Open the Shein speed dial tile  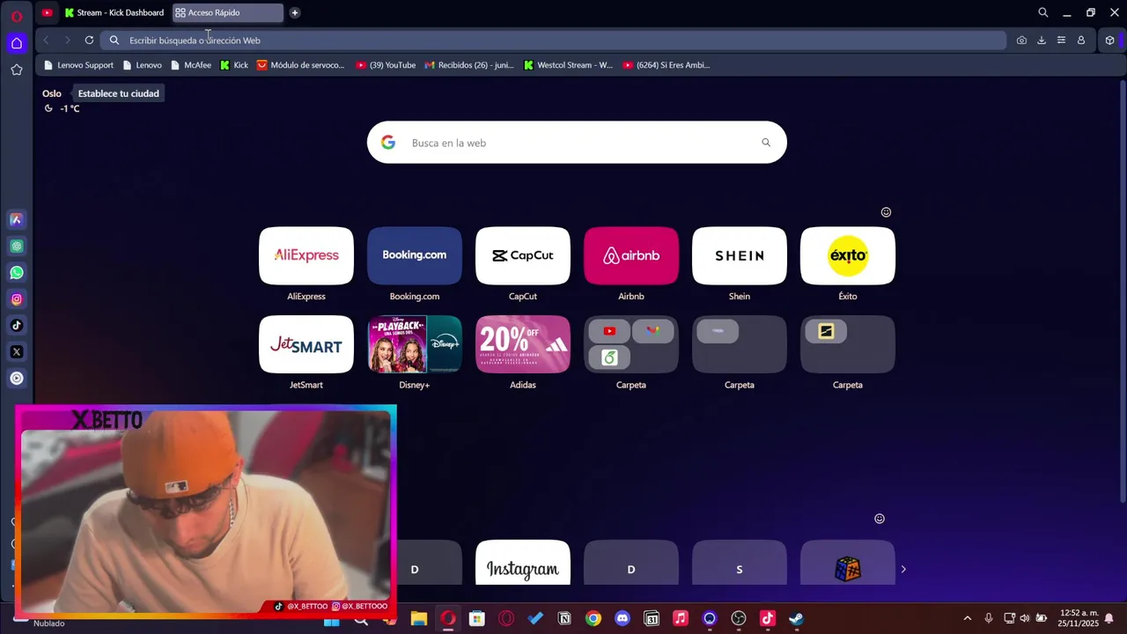coord(740,256)
